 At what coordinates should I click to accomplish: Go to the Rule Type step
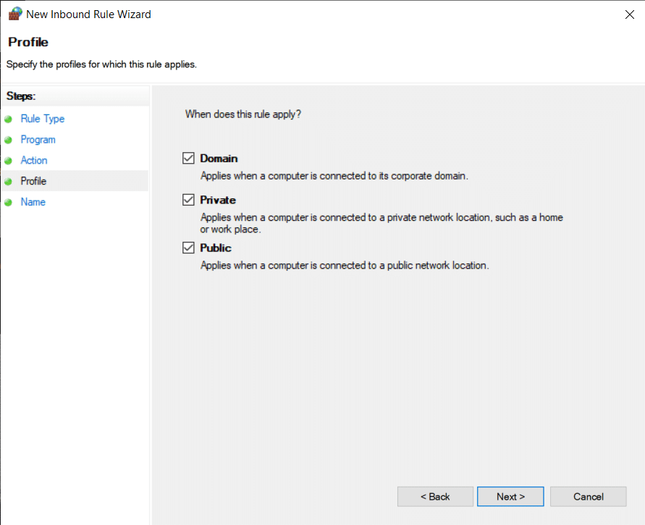pyautogui.click(x=43, y=119)
